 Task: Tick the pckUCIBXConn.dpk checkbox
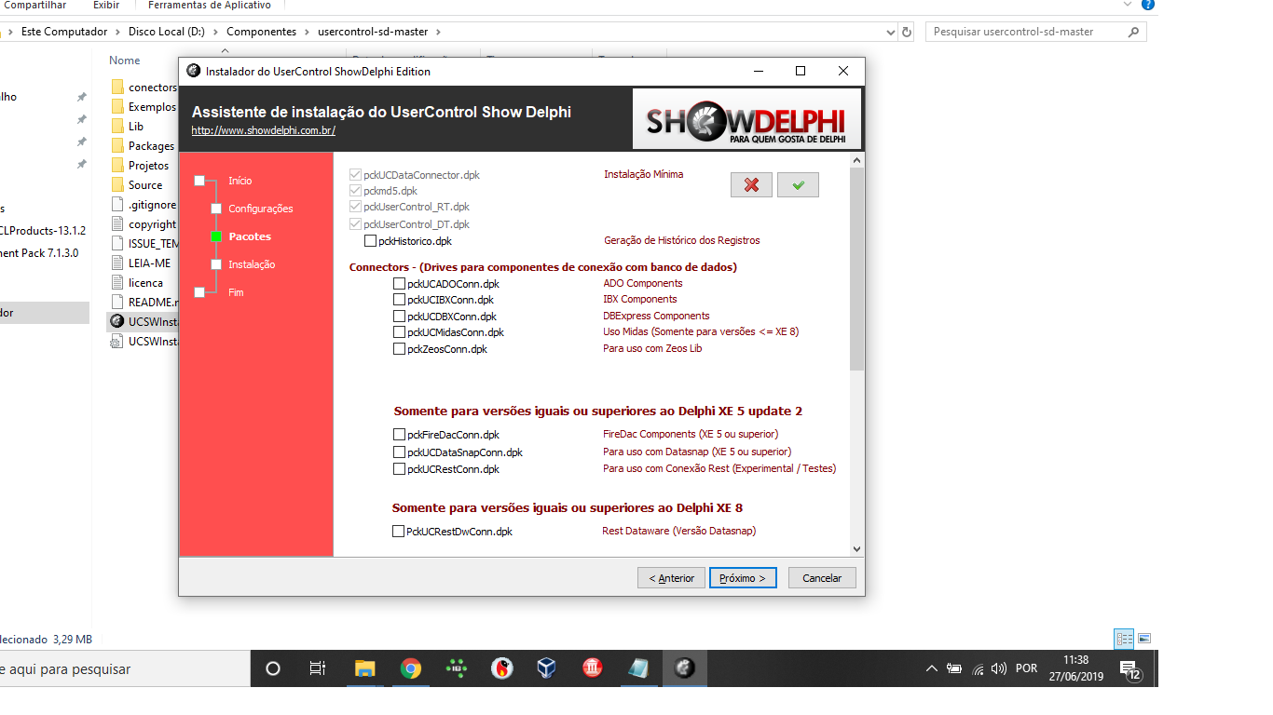point(399,300)
